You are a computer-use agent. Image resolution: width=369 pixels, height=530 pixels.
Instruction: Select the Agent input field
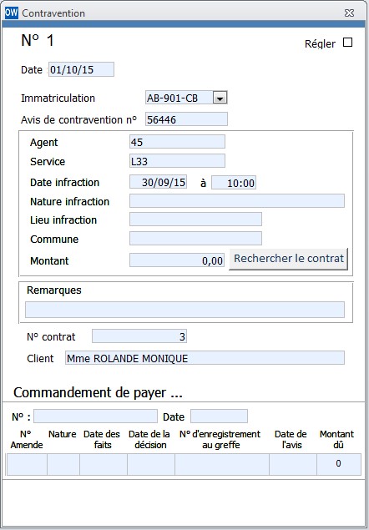(177, 142)
